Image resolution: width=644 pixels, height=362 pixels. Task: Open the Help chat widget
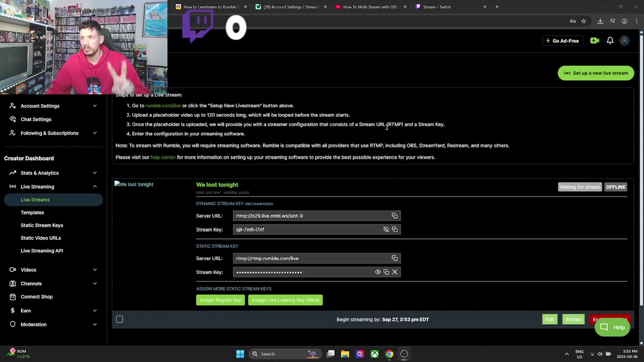pos(612,327)
